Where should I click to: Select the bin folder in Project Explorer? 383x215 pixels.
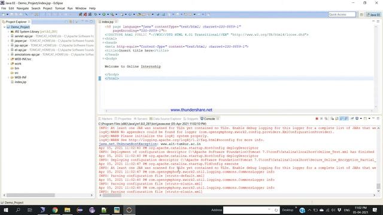[17, 68]
